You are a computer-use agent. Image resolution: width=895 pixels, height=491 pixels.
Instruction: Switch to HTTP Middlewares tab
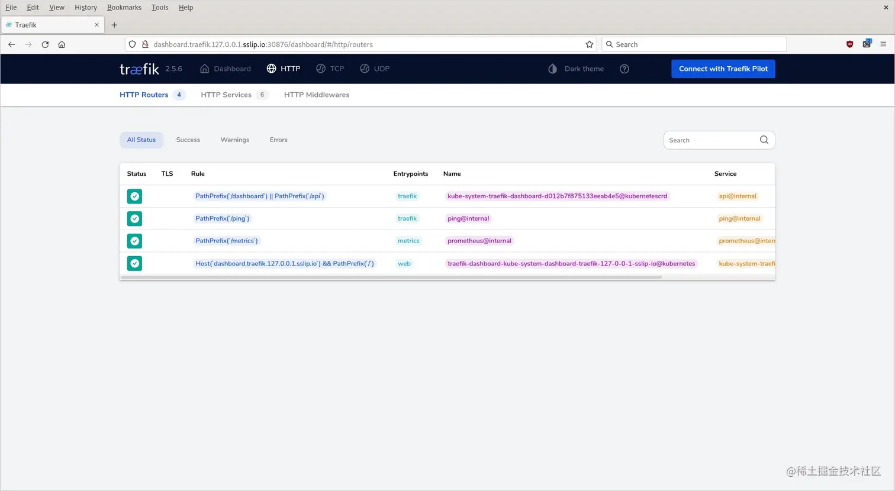tap(317, 95)
